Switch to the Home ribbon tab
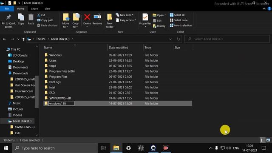Viewport: 272px width, 153px height. [21, 8]
